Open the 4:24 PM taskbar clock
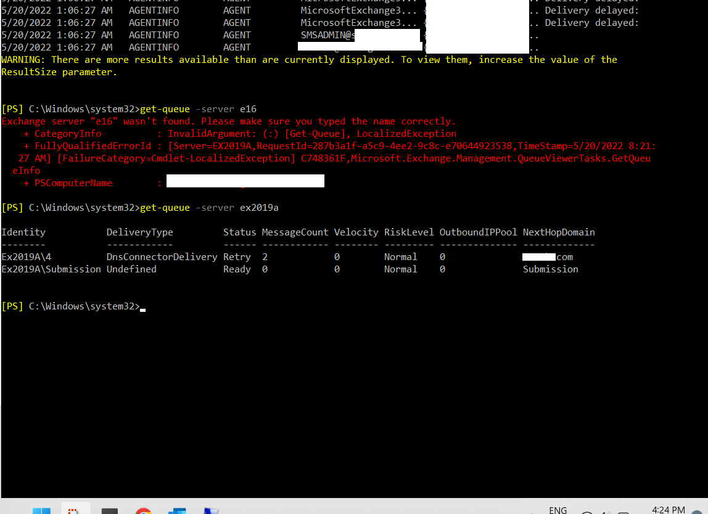708x514 pixels. click(669, 510)
